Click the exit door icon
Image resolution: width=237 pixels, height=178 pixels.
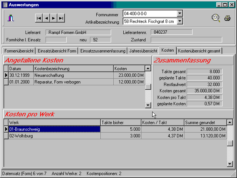(x=11, y=18)
